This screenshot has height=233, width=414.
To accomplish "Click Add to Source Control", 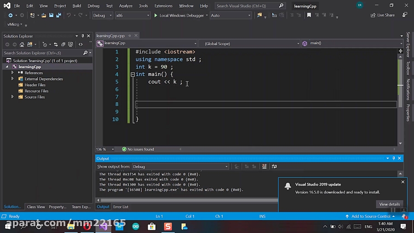I will tap(370, 216).
